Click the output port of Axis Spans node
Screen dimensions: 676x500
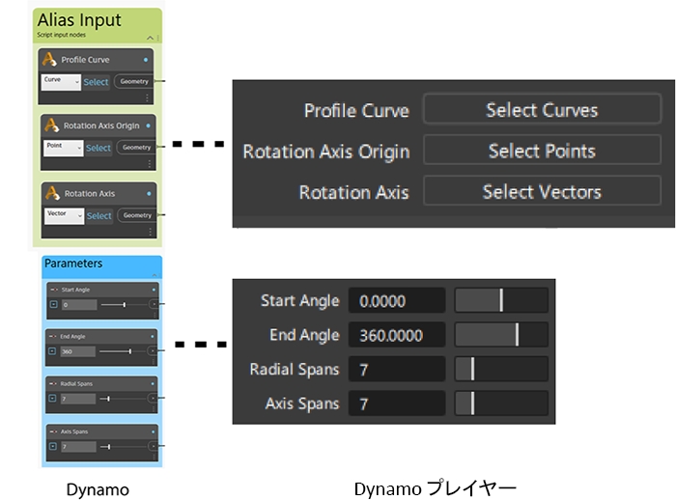click(x=153, y=446)
